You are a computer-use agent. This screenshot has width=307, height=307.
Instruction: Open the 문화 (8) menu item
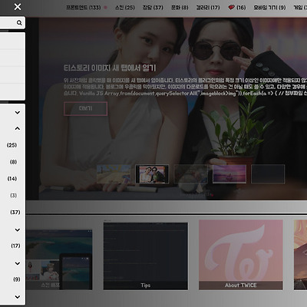[180, 8]
